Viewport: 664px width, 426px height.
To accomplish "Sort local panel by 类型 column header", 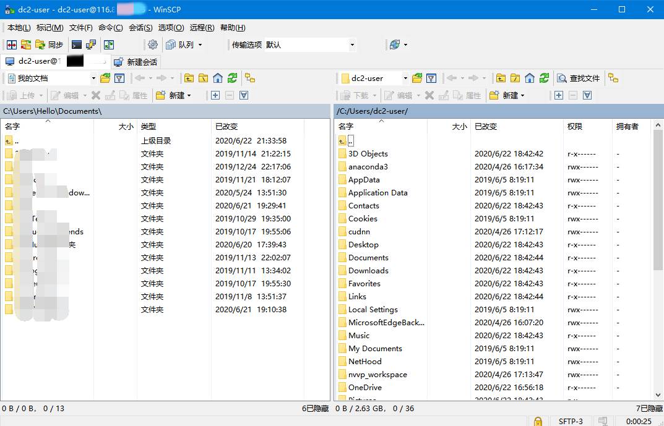I will click(174, 126).
